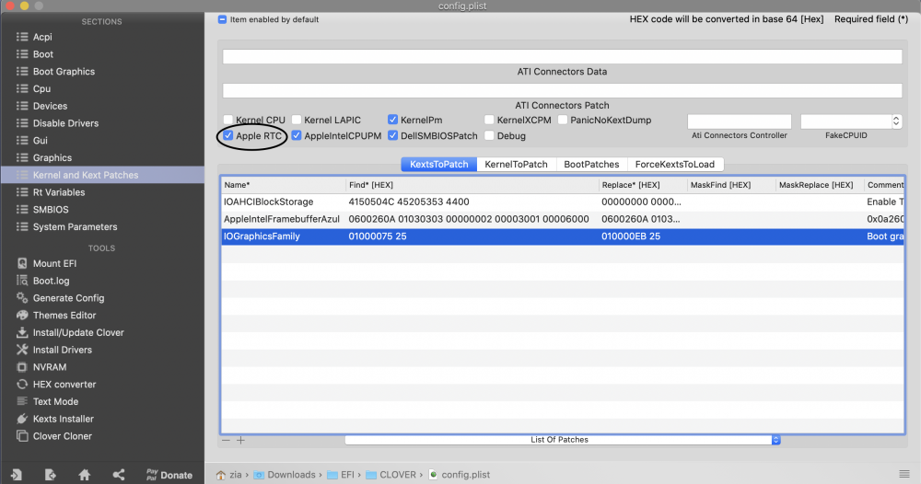Click the PayPal Donate button
The height and width of the screenshot is (484, 921).
tap(169, 475)
